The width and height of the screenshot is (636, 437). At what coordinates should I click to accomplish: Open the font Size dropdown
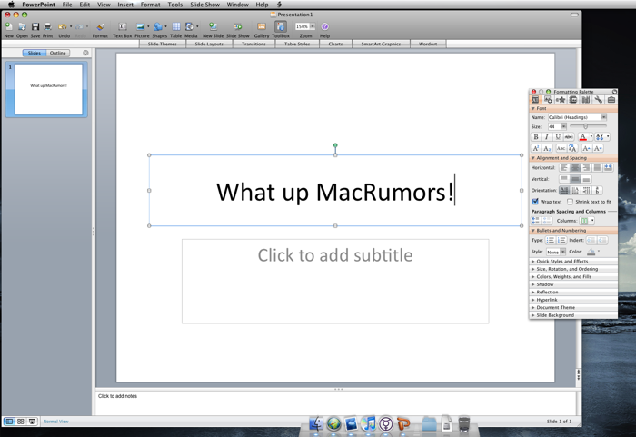click(x=563, y=126)
